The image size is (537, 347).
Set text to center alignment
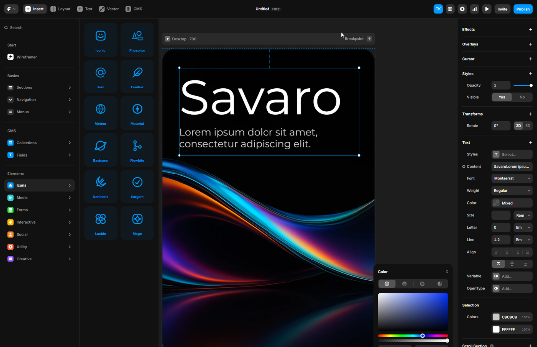[506, 252]
